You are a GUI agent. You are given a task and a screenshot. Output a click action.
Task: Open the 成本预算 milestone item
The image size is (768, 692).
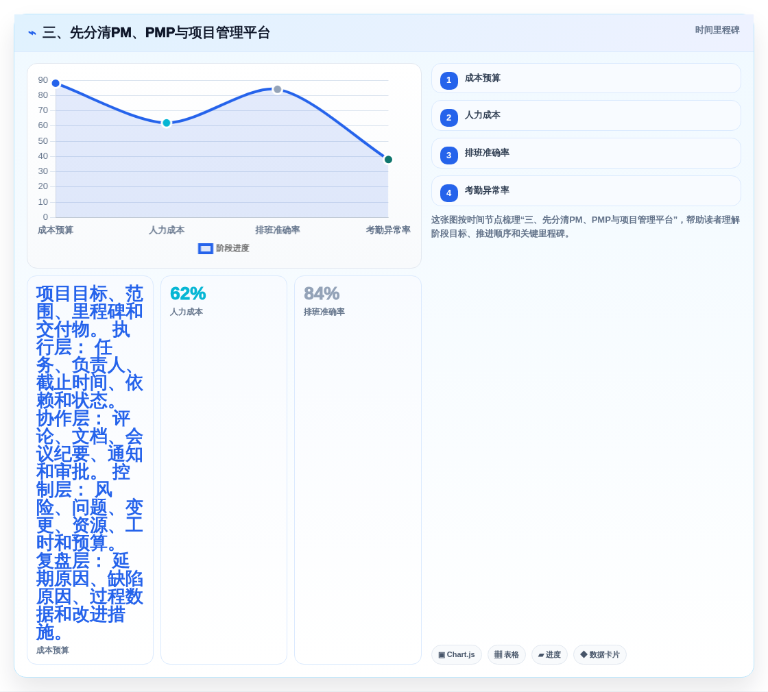586,78
